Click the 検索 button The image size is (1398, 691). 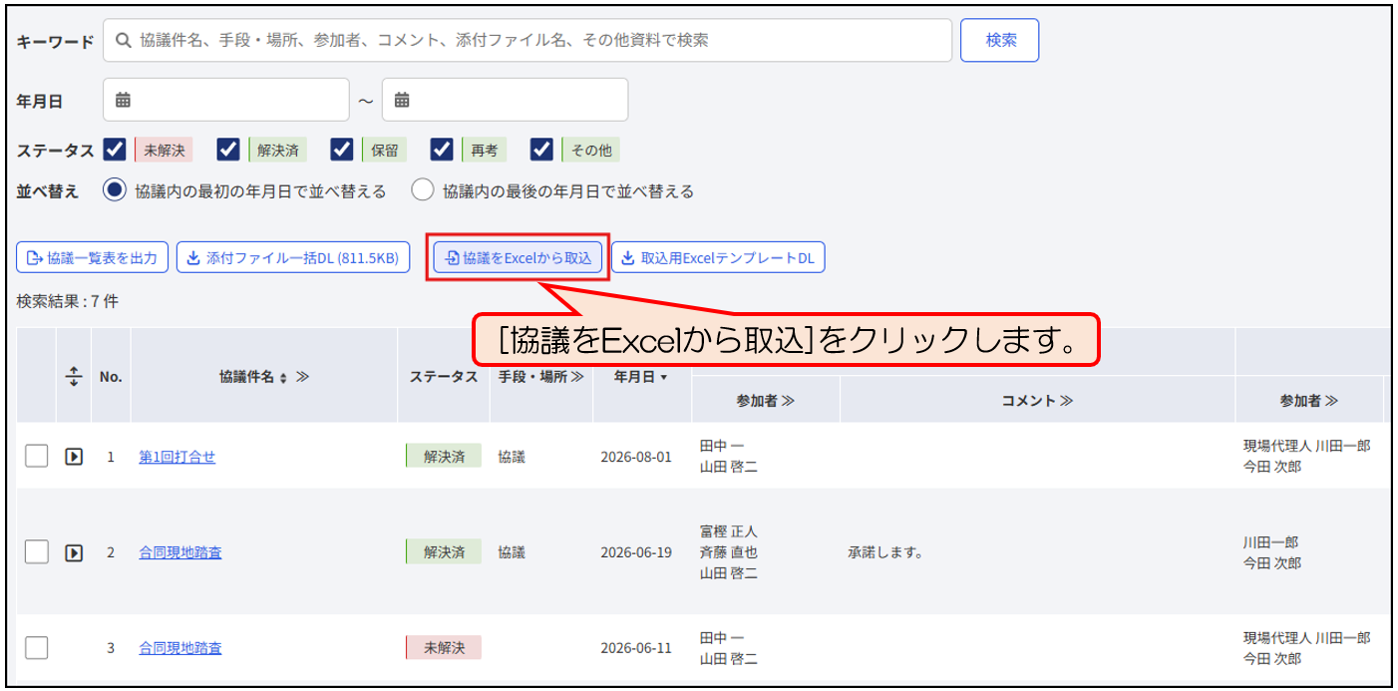click(1000, 41)
